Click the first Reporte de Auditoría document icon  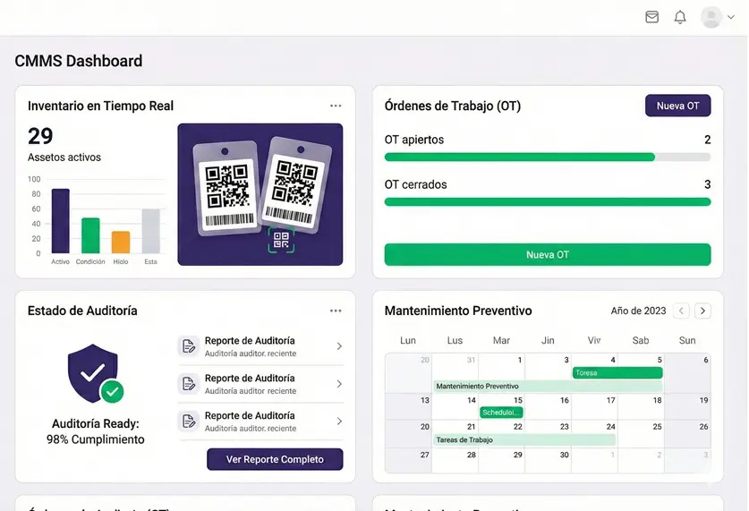tap(189, 345)
